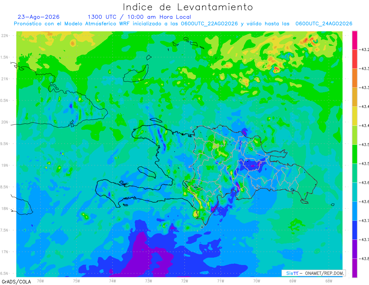Select the gold-ochre legend swatch
The image size is (369, 285).
[x=355, y=97]
